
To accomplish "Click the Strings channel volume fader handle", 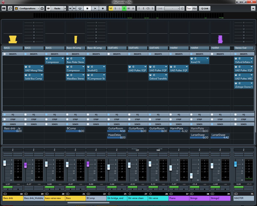I will pyautogui.click(x=191, y=176).
